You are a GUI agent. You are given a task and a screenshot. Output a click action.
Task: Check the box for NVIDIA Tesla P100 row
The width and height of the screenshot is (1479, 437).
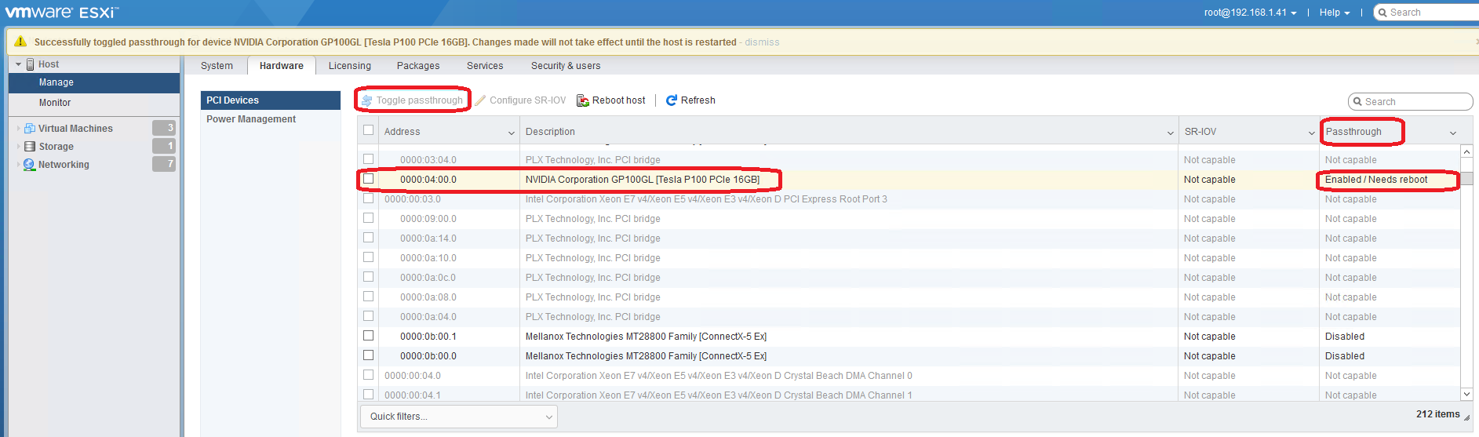click(x=369, y=179)
